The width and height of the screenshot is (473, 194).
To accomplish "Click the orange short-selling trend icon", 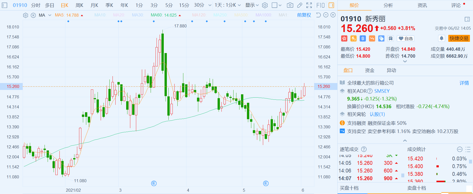I will (x=372, y=38).
